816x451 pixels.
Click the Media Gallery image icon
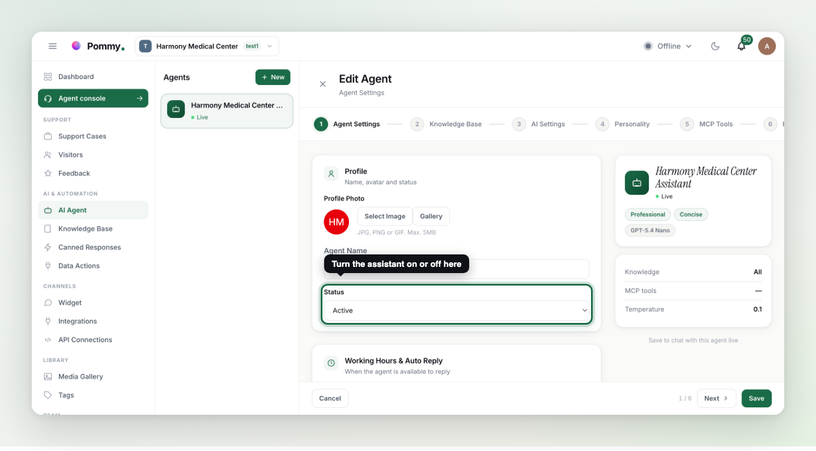point(48,377)
